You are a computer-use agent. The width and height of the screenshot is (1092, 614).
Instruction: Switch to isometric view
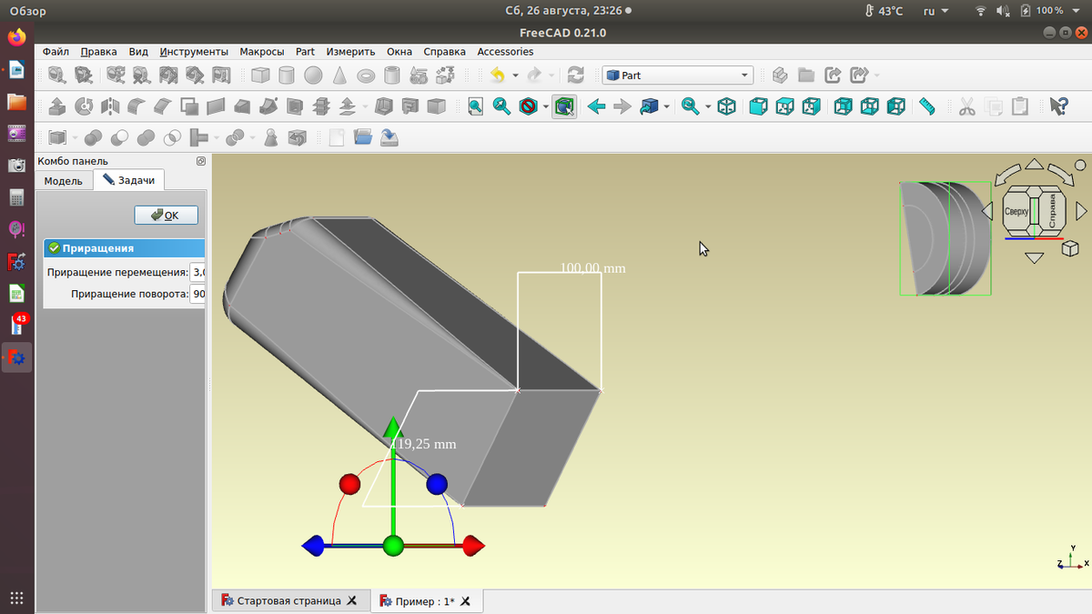point(726,106)
